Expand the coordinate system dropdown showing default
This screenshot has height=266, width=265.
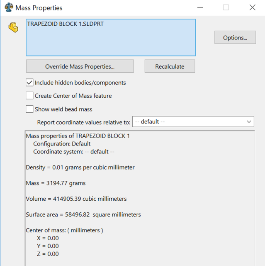click(193, 122)
